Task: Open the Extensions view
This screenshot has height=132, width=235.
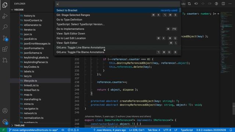Action: coord(5,49)
